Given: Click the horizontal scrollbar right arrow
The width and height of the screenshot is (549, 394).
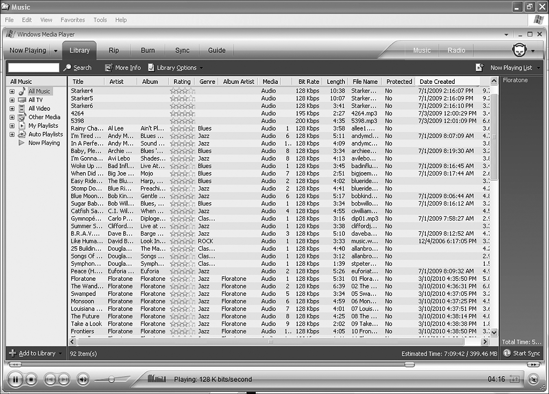Looking at the screenshot, I should point(484,342).
